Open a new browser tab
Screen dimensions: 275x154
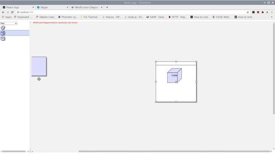(107, 7)
